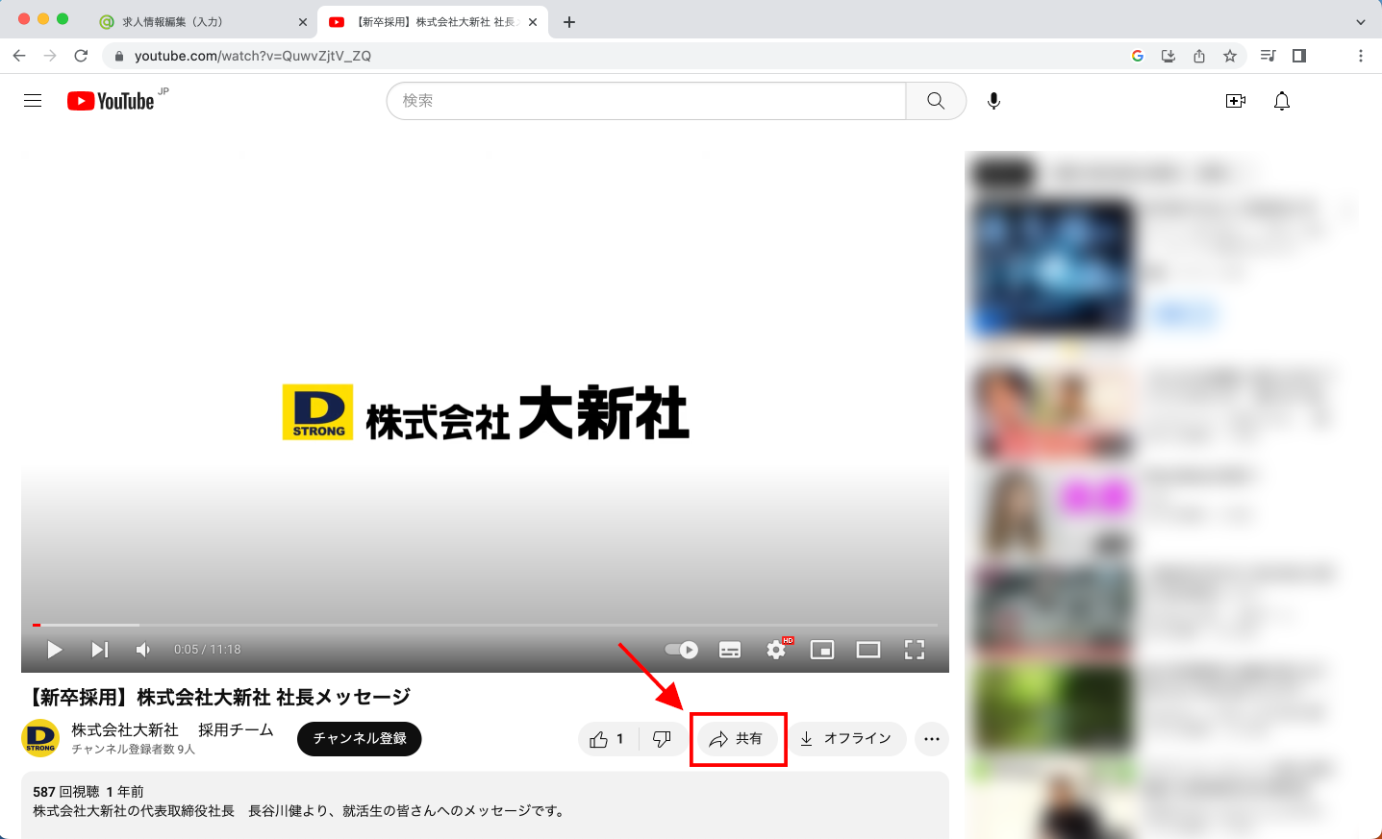Skip to the next video
Image resolution: width=1382 pixels, height=839 pixels.
tap(100, 650)
